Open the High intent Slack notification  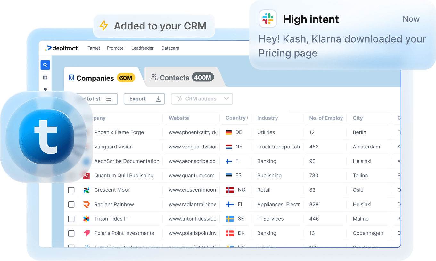(342, 35)
